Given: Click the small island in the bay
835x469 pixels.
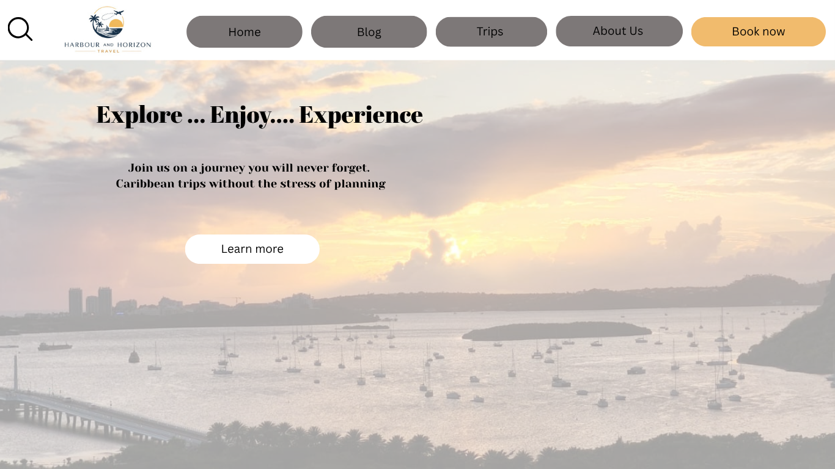Looking at the screenshot, I should (556, 331).
